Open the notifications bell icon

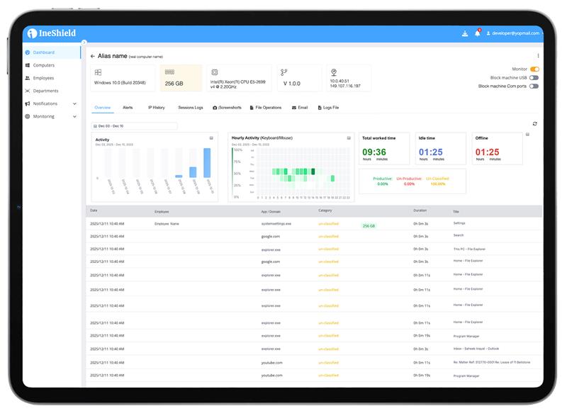(477, 33)
